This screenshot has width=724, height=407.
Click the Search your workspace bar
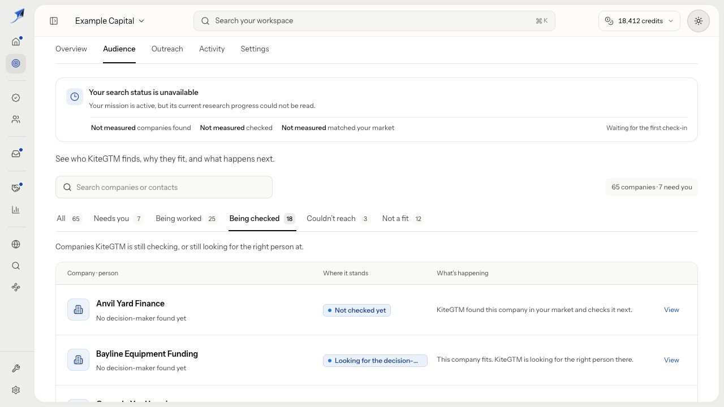(374, 21)
